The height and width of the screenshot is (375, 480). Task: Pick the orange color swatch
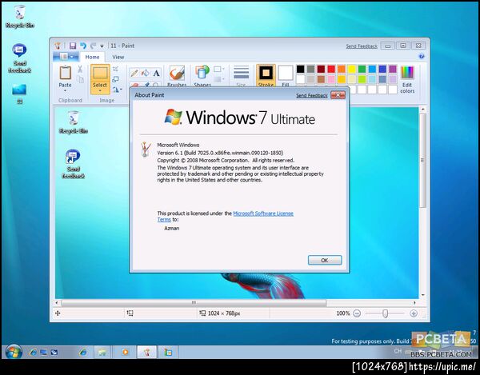click(342, 69)
